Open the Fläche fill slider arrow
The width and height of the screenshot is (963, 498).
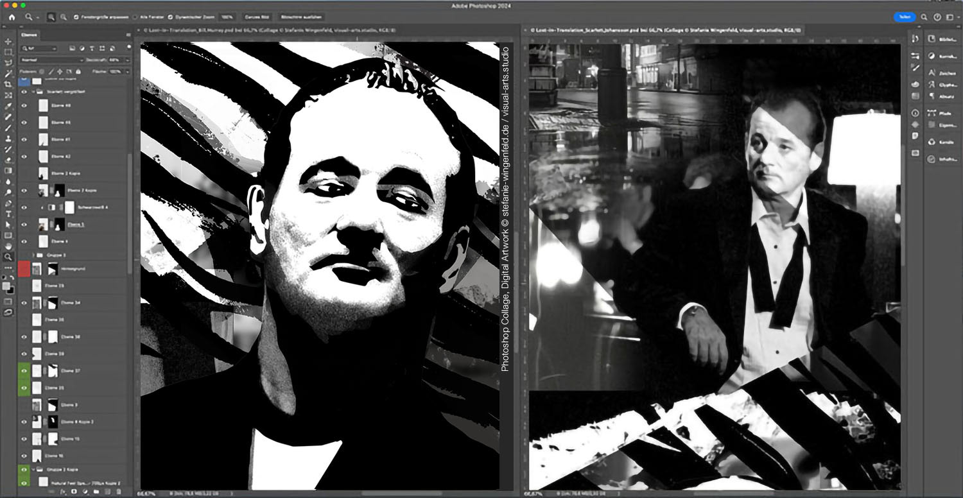click(x=127, y=71)
